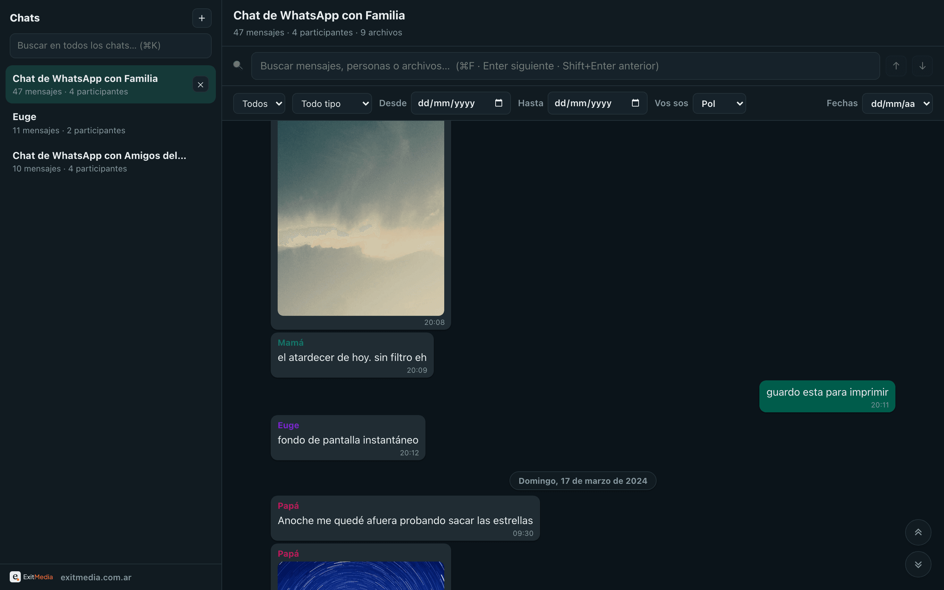Focus the Desde date field

click(461, 103)
